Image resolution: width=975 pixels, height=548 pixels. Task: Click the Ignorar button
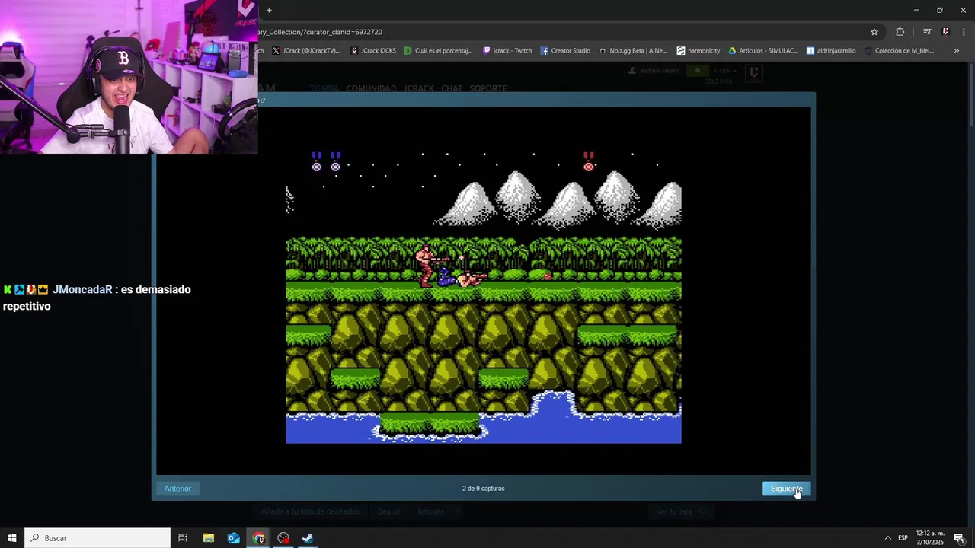pos(430,511)
